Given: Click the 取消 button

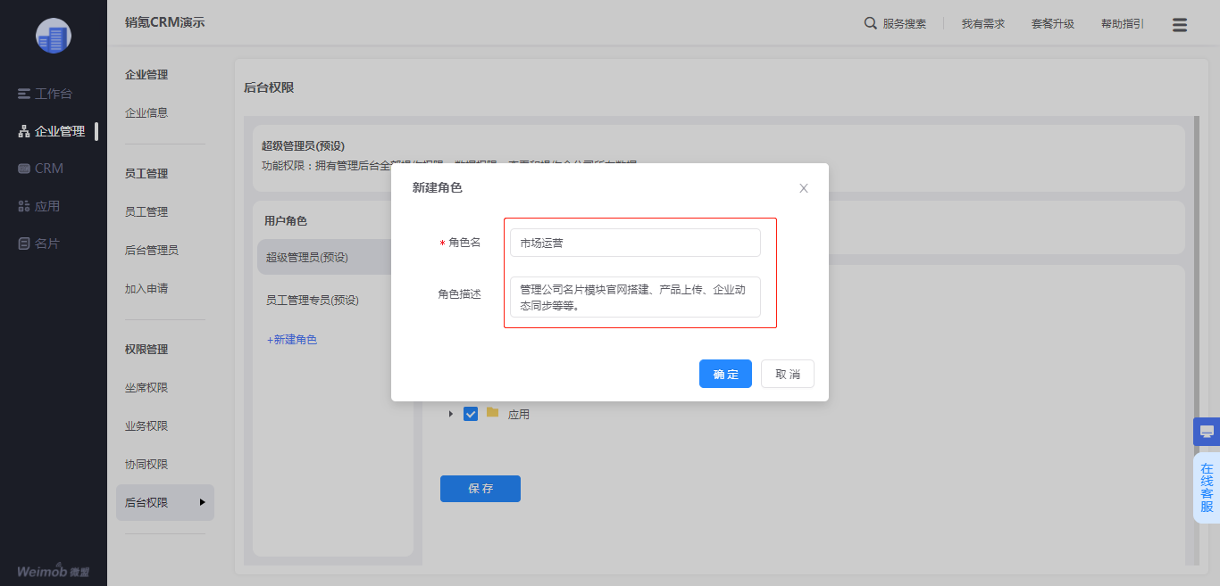Looking at the screenshot, I should click(788, 374).
